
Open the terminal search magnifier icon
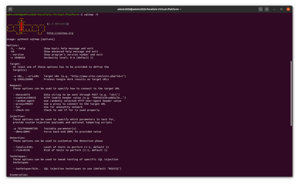[x=260, y=9]
